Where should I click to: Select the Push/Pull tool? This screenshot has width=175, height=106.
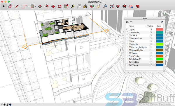(40, 6)
